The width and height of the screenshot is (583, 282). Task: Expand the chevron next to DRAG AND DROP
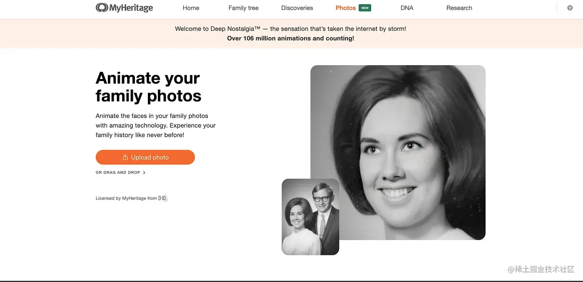(x=144, y=172)
